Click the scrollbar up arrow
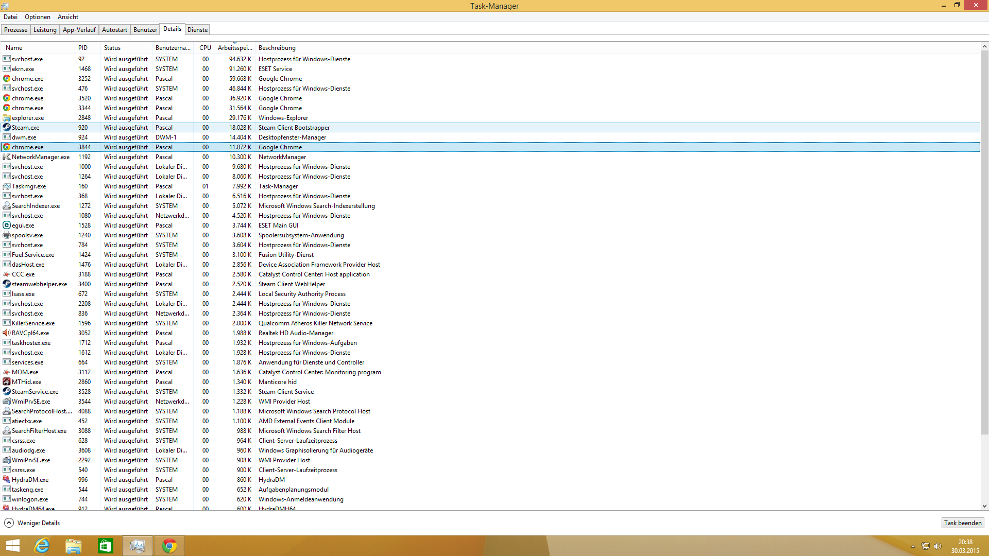 pos(984,46)
